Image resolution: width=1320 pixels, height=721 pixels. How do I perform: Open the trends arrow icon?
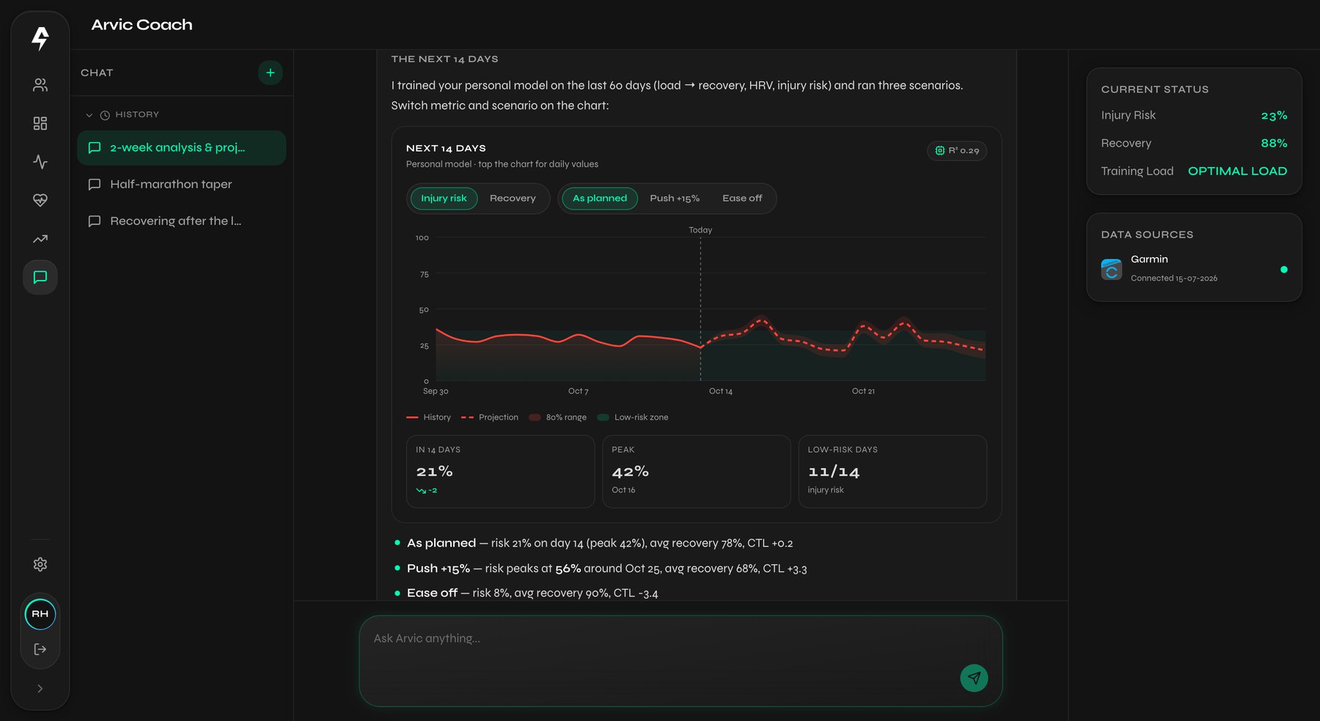coord(40,239)
